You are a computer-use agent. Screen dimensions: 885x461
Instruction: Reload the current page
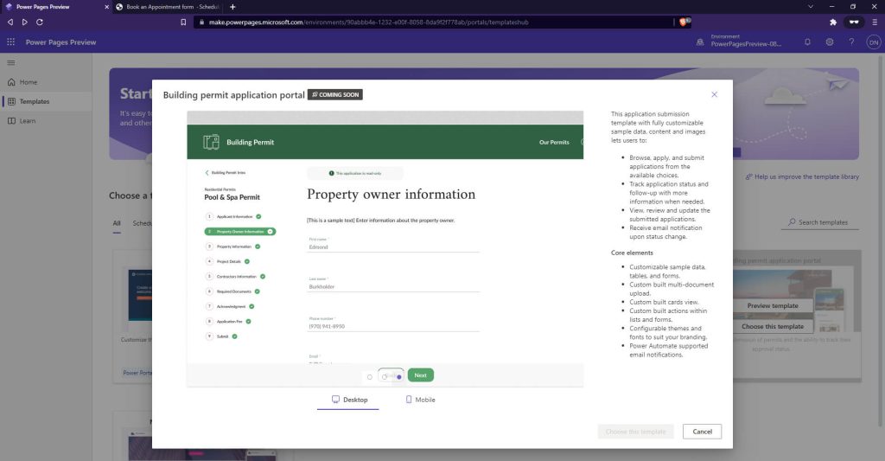40,22
